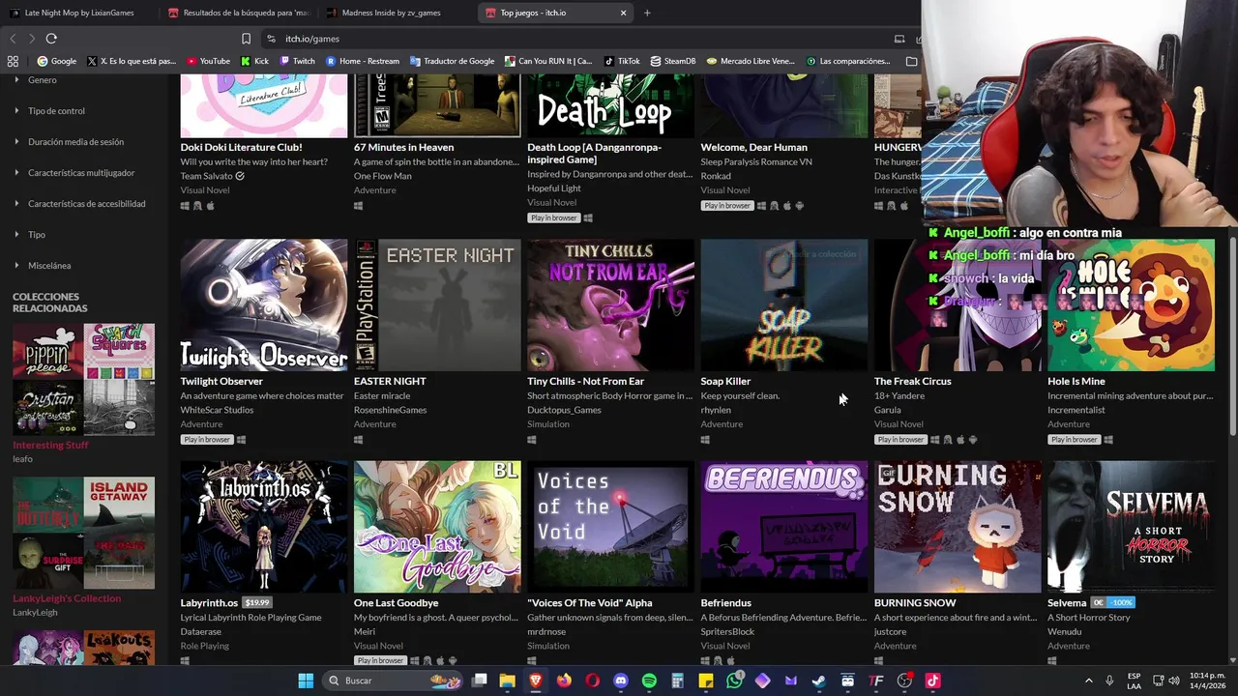Image resolution: width=1238 pixels, height=696 pixels.
Task: Open Opera from the taskbar
Action: click(x=592, y=681)
